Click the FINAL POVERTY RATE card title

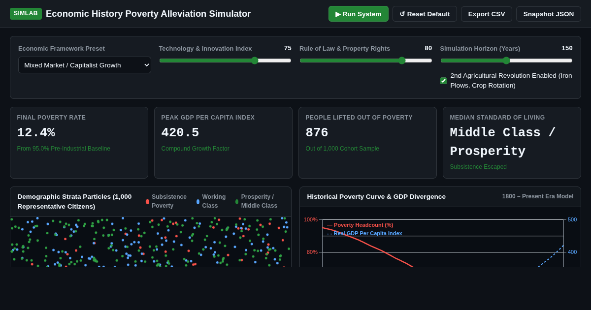51,118
